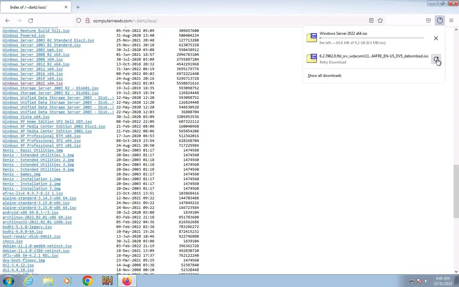Click the bodhi-6.0.0-64.iso link
The height and width of the screenshot is (287, 459).
[23, 232]
